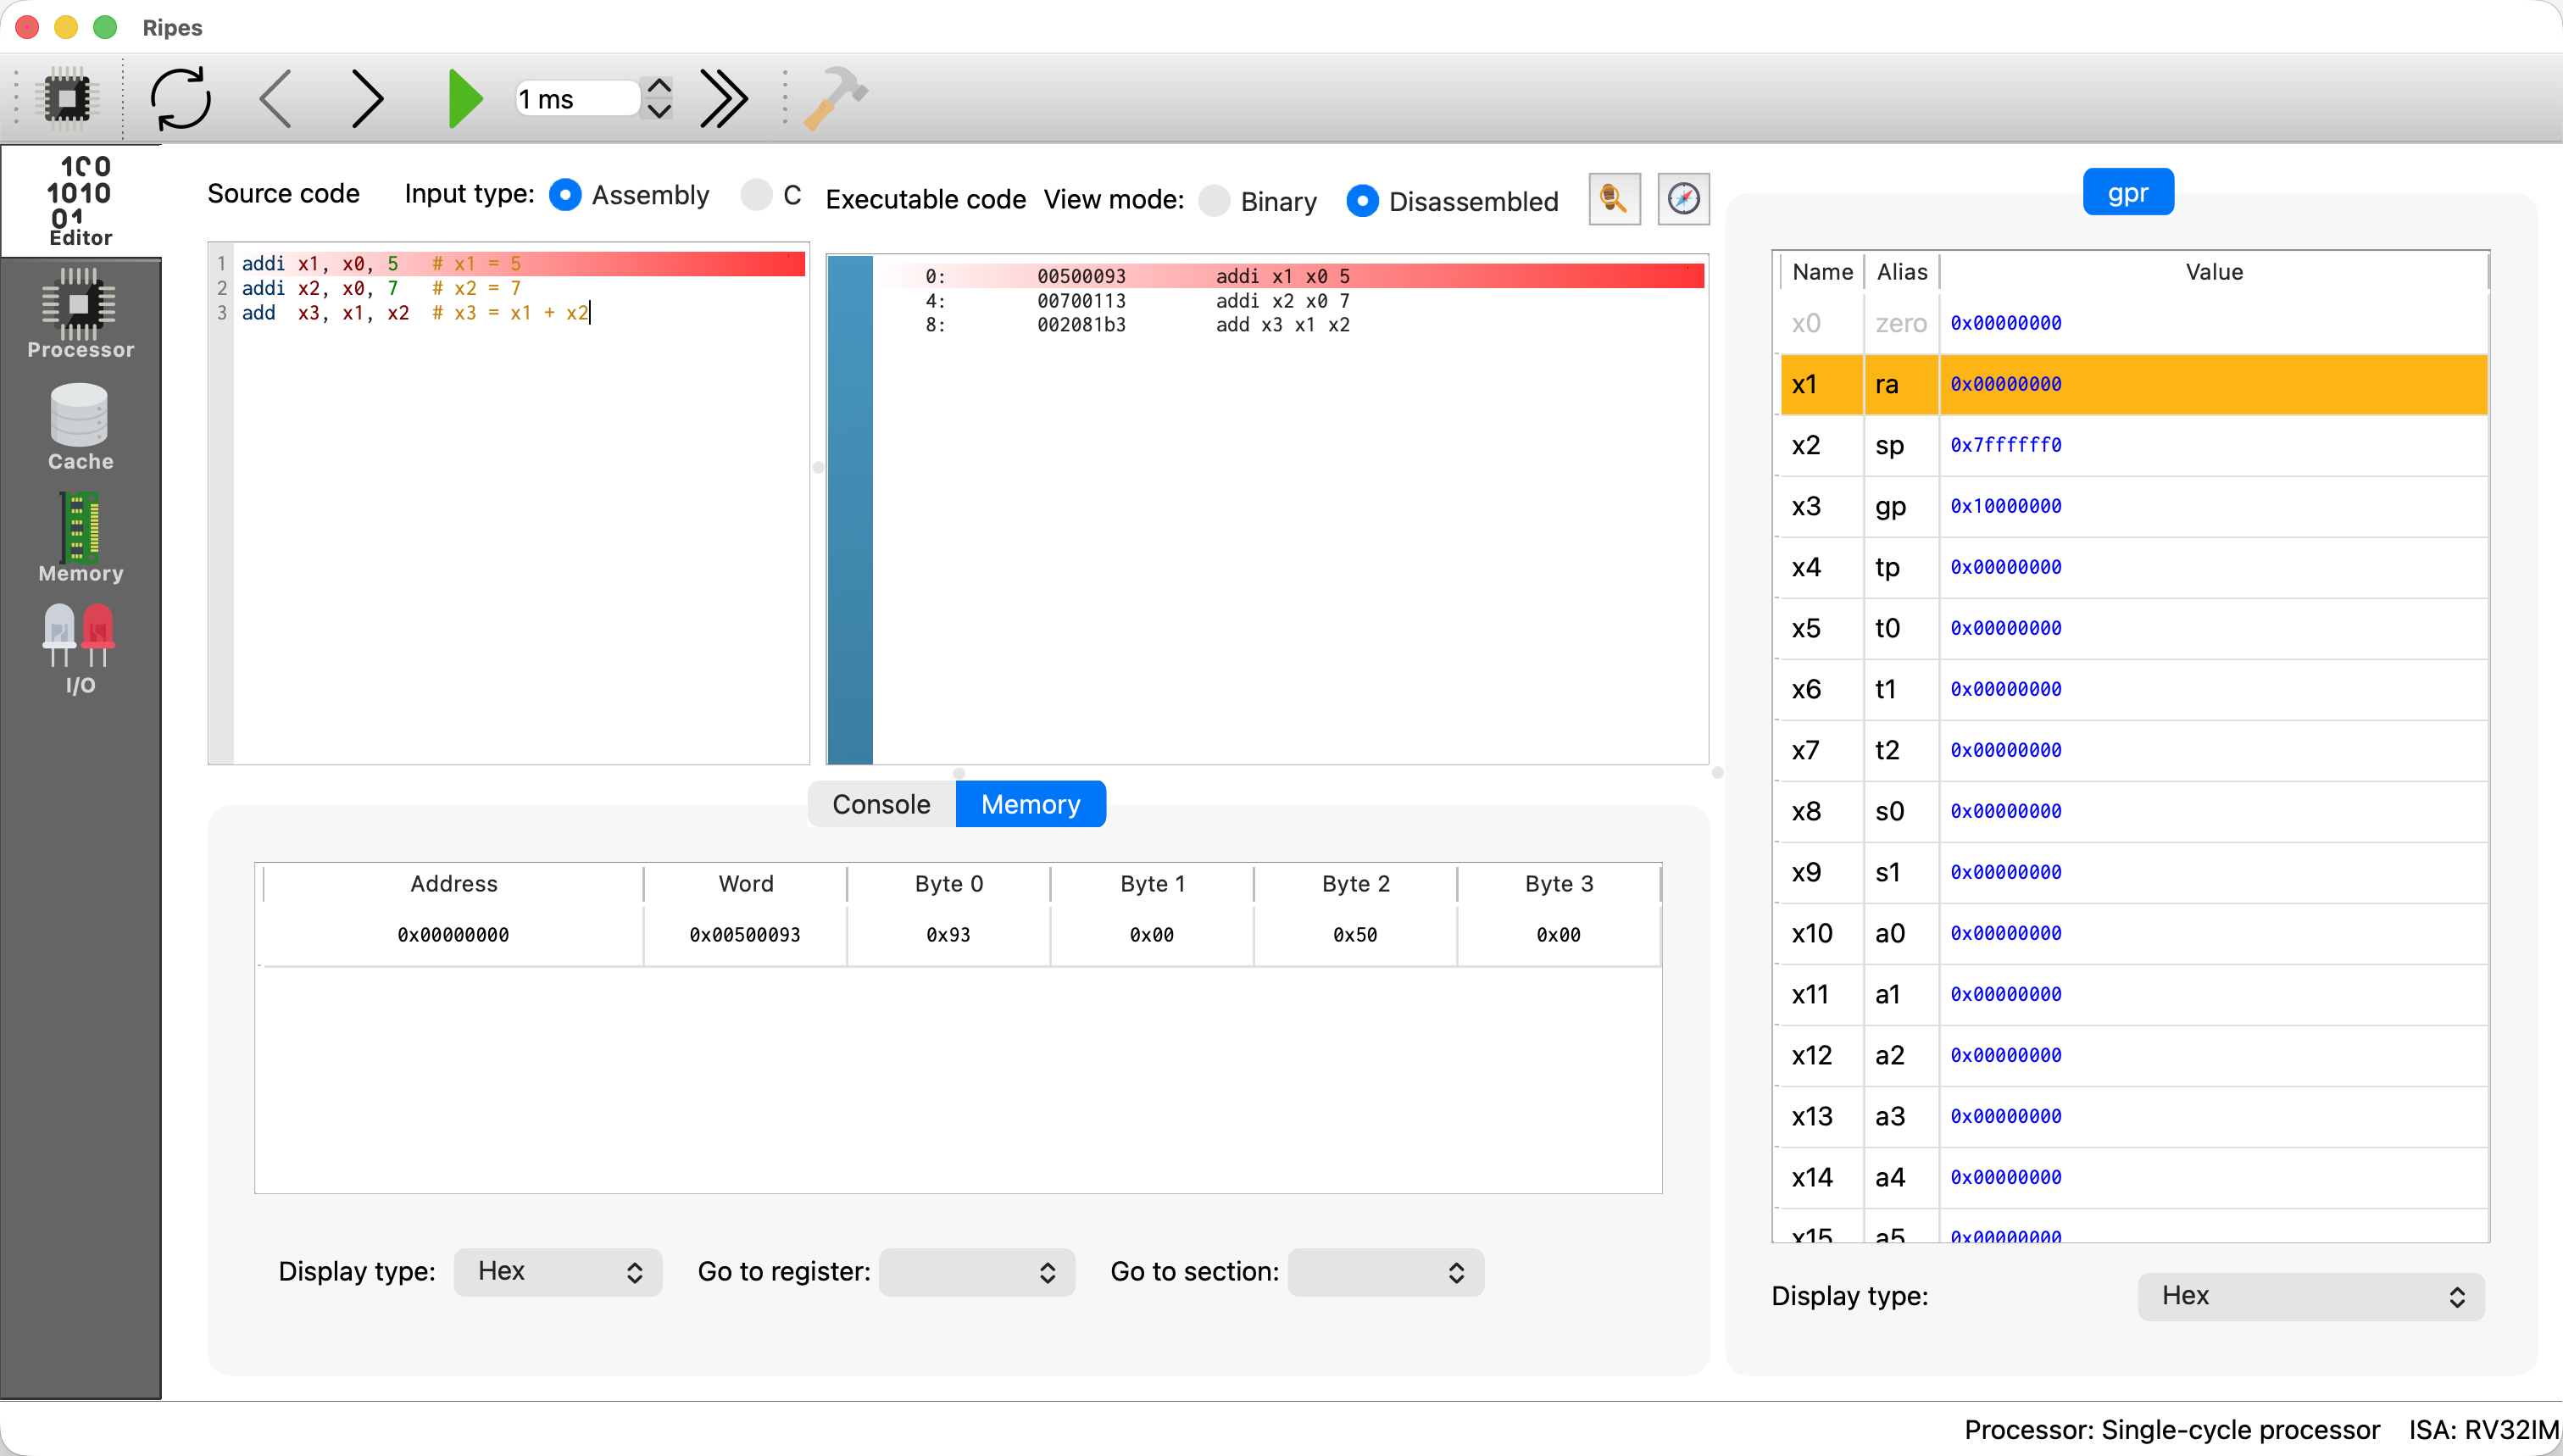Click Processor: Single-cycle processor status text

(2171, 1430)
